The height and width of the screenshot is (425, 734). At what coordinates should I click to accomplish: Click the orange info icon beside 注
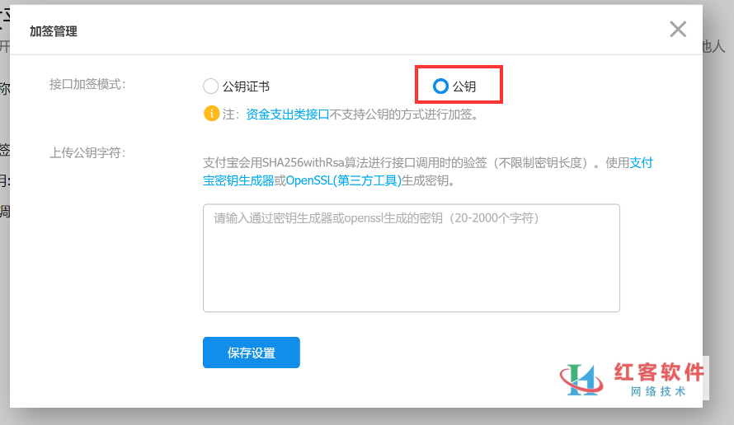(x=212, y=114)
